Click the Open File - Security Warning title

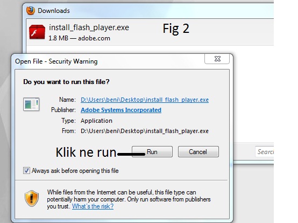(x=56, y=61)
